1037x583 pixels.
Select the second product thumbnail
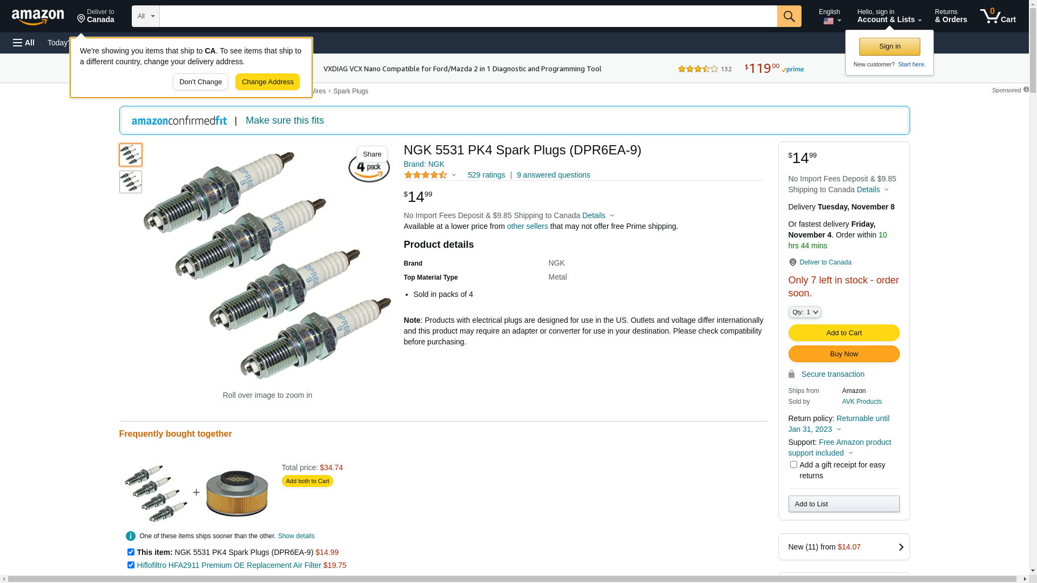pyautogui.click(x=131, y=182)
